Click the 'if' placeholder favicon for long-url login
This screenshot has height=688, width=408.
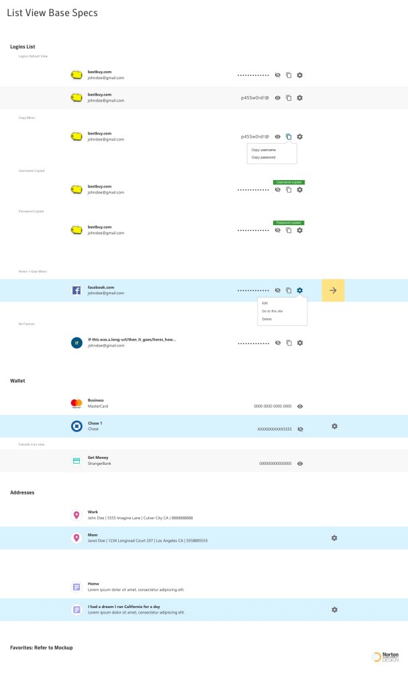coord(76,343)
